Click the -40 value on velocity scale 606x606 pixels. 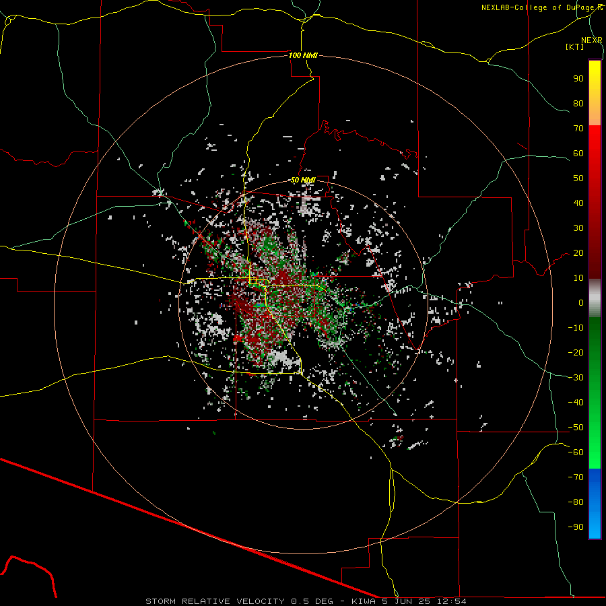pyautogui.click(x=576, y=403)
